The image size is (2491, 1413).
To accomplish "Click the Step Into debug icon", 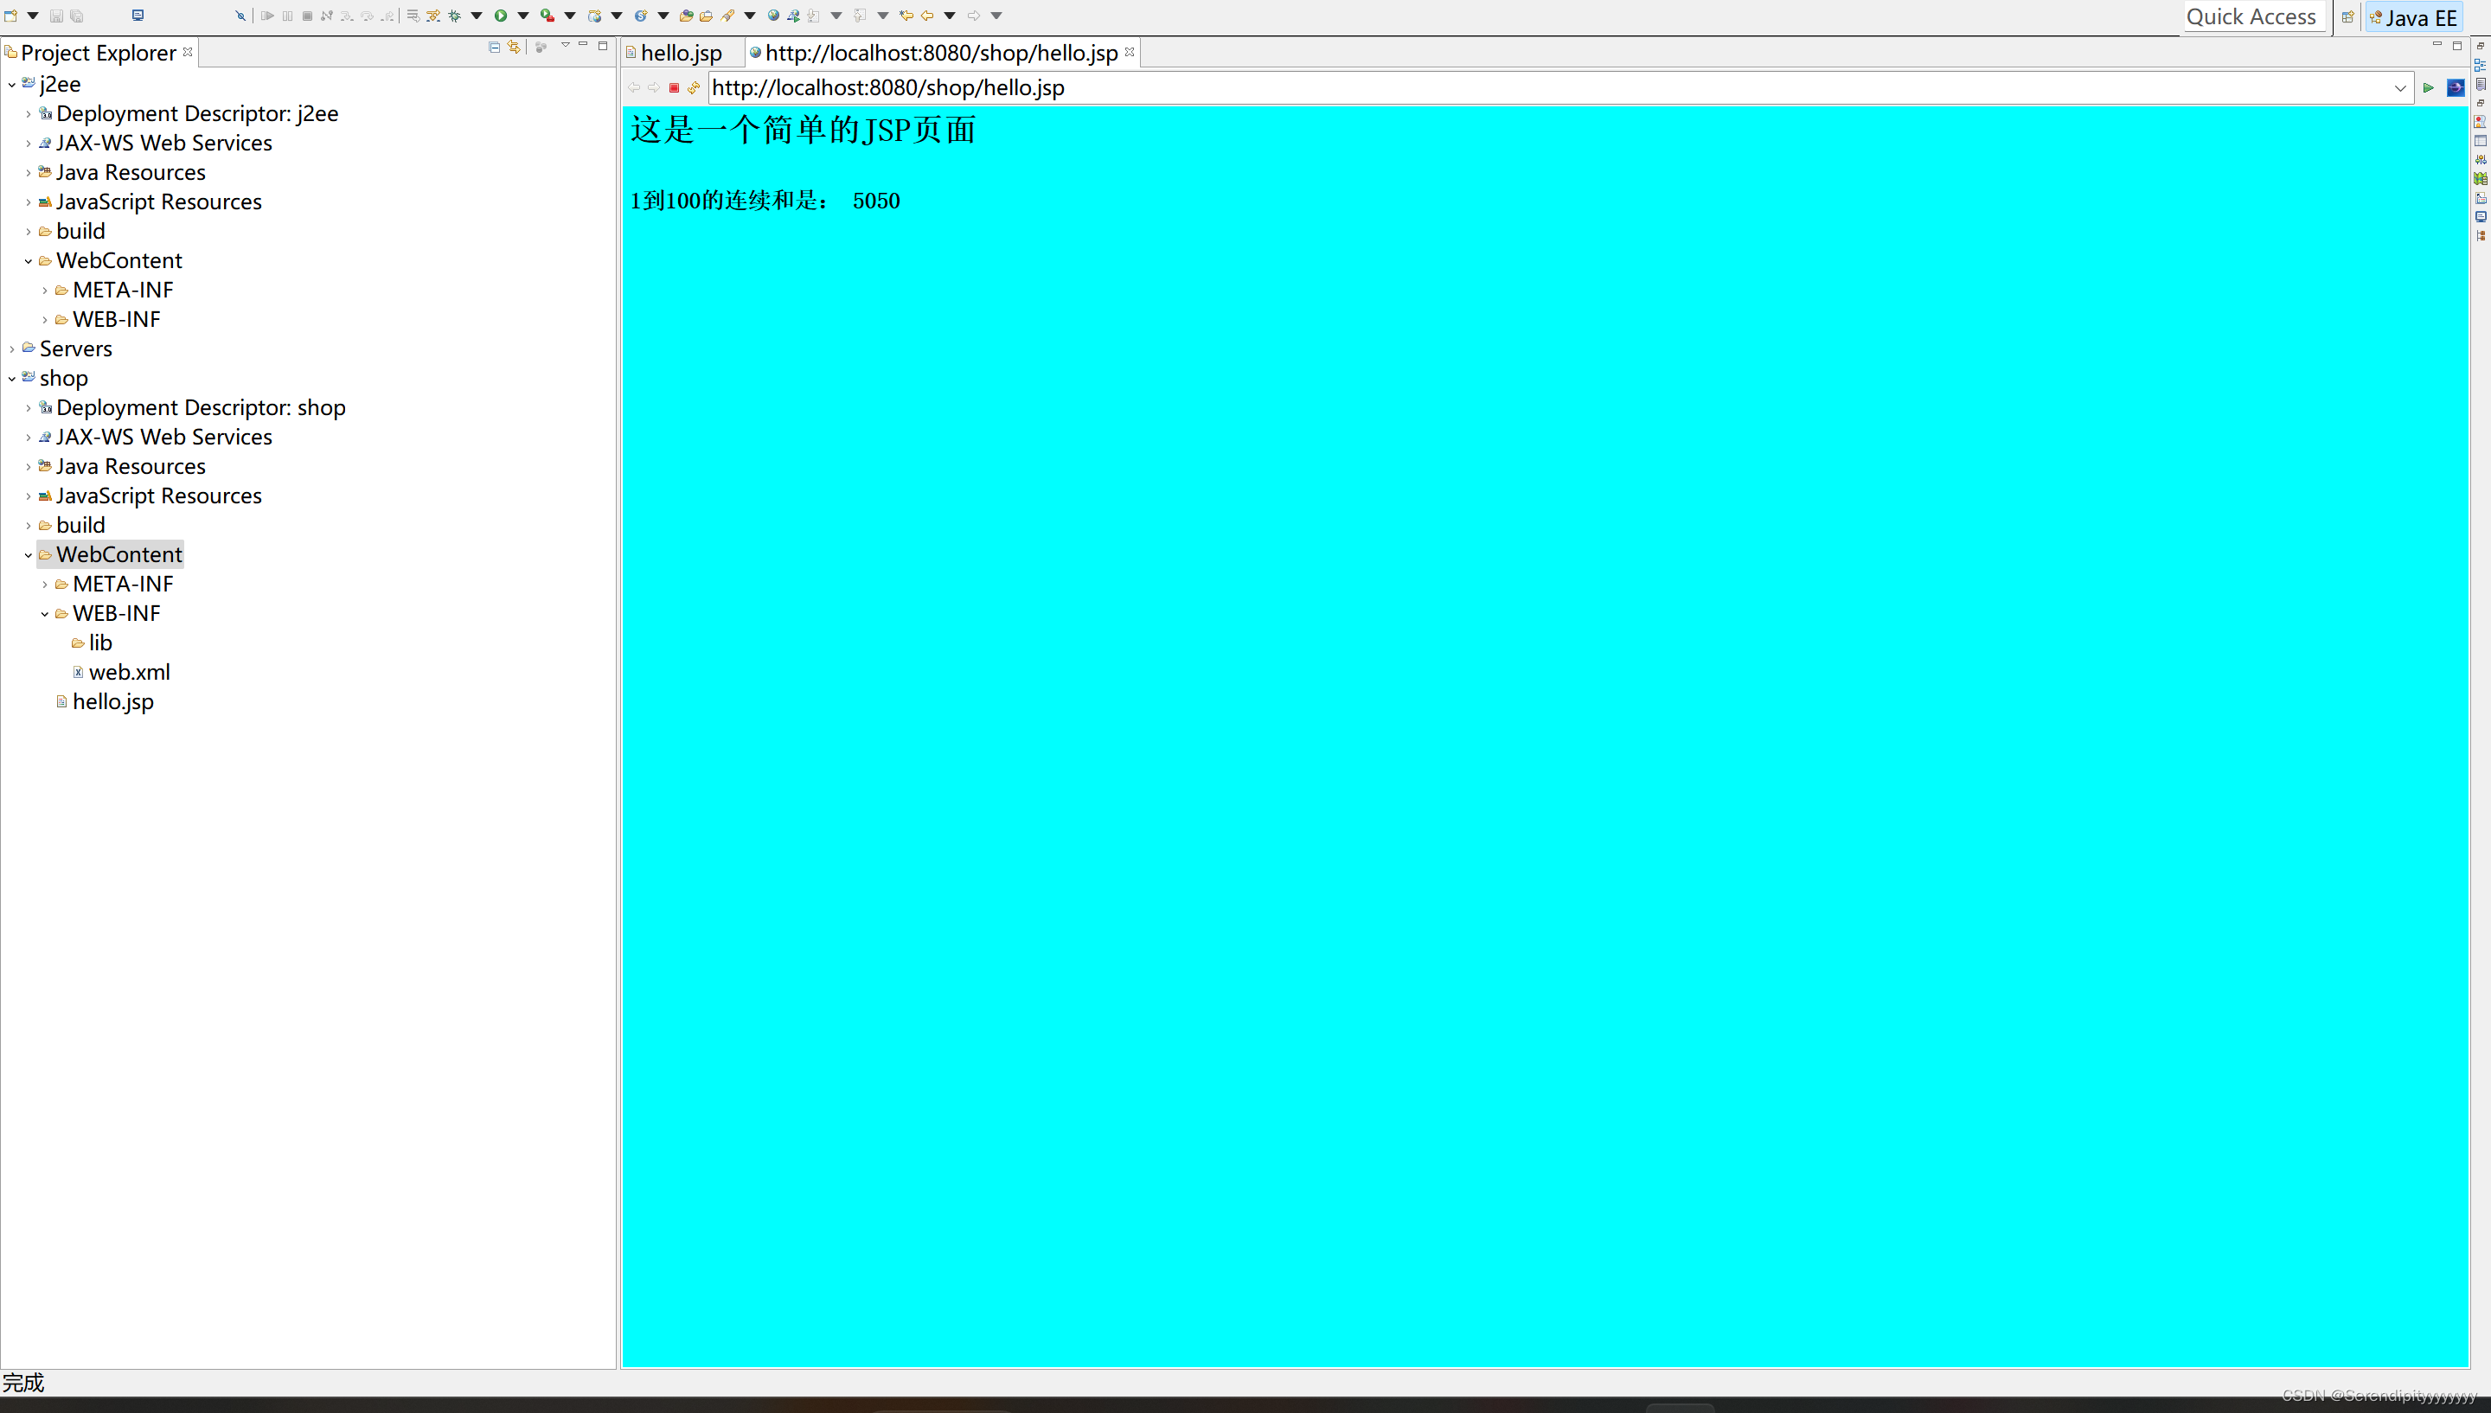I will click(x=347, y=16).
